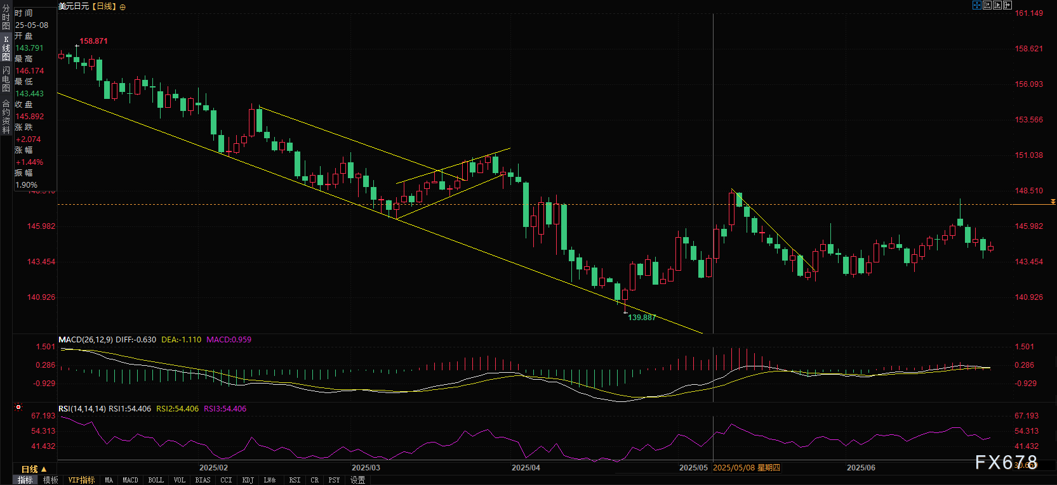Click the shift-chart-right arrow icon
This screenshot has width=1057, height=485.
coord(1007,5)
